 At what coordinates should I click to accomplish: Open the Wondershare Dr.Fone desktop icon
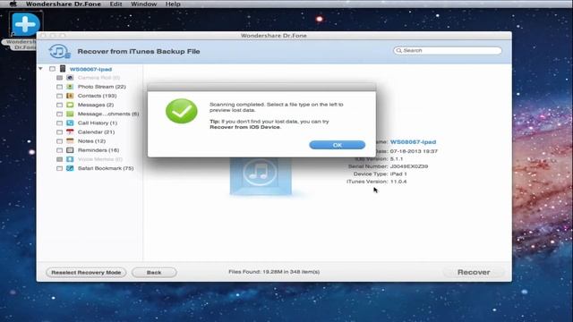point(25,24)
